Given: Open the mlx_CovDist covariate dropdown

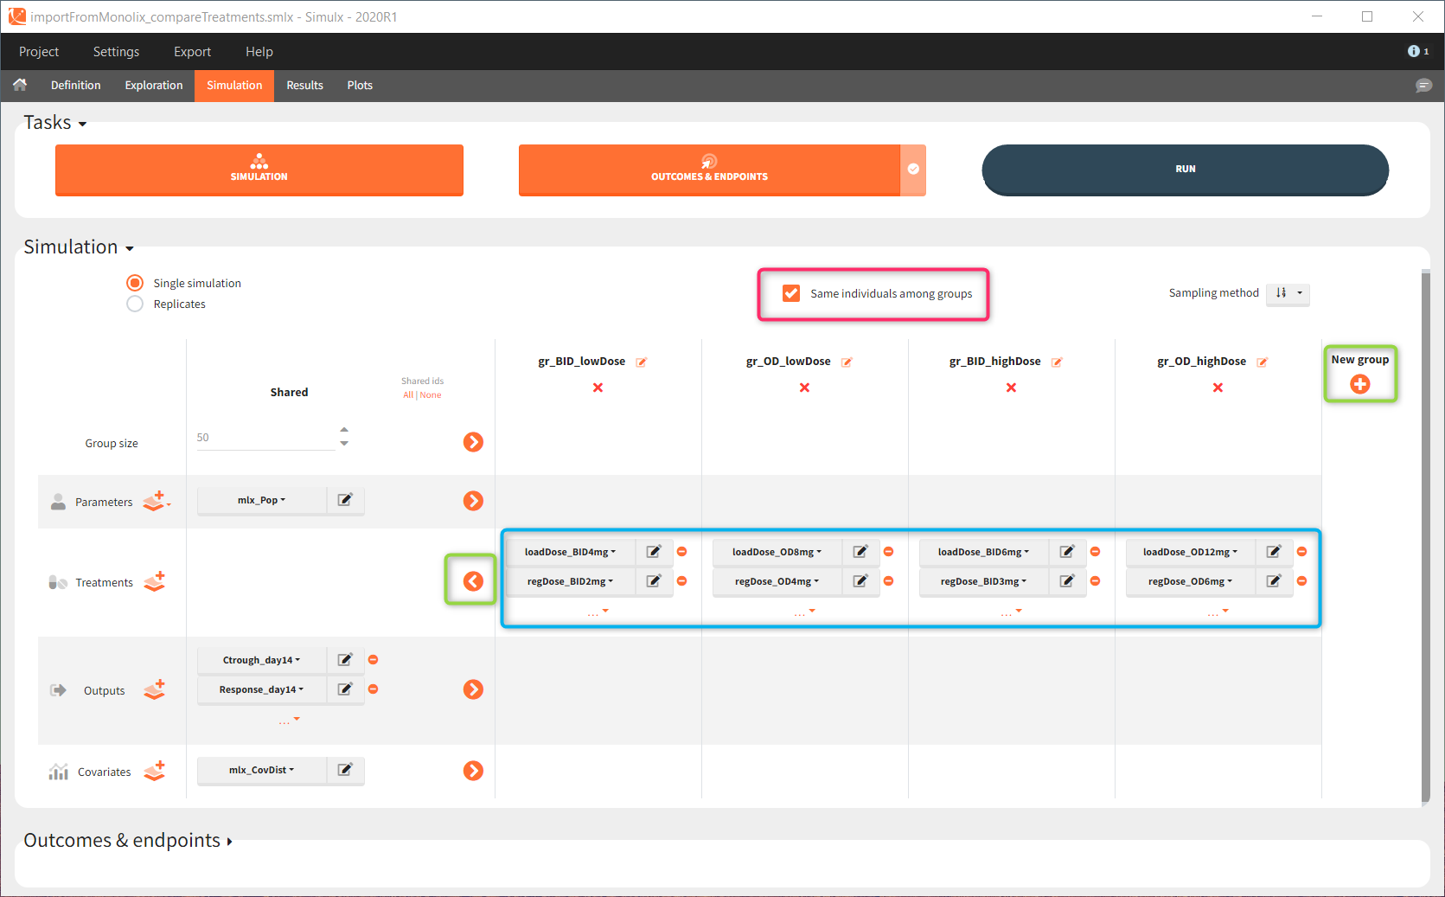Looking at the screenshot, I should 262,770.
